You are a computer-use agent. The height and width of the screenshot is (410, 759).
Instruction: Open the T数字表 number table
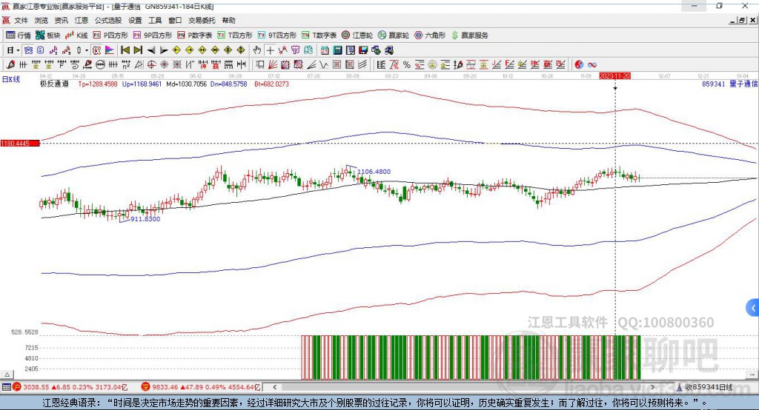[319, 36]
